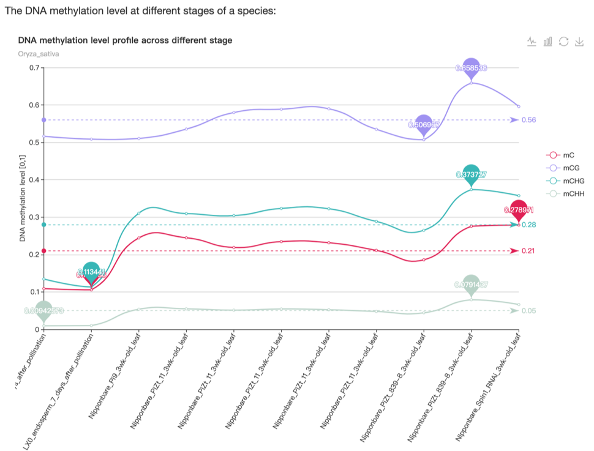Click the mCG average label 0.56
Image resolution: width=594 pixels, height=451 pixels.
[528, 120]
